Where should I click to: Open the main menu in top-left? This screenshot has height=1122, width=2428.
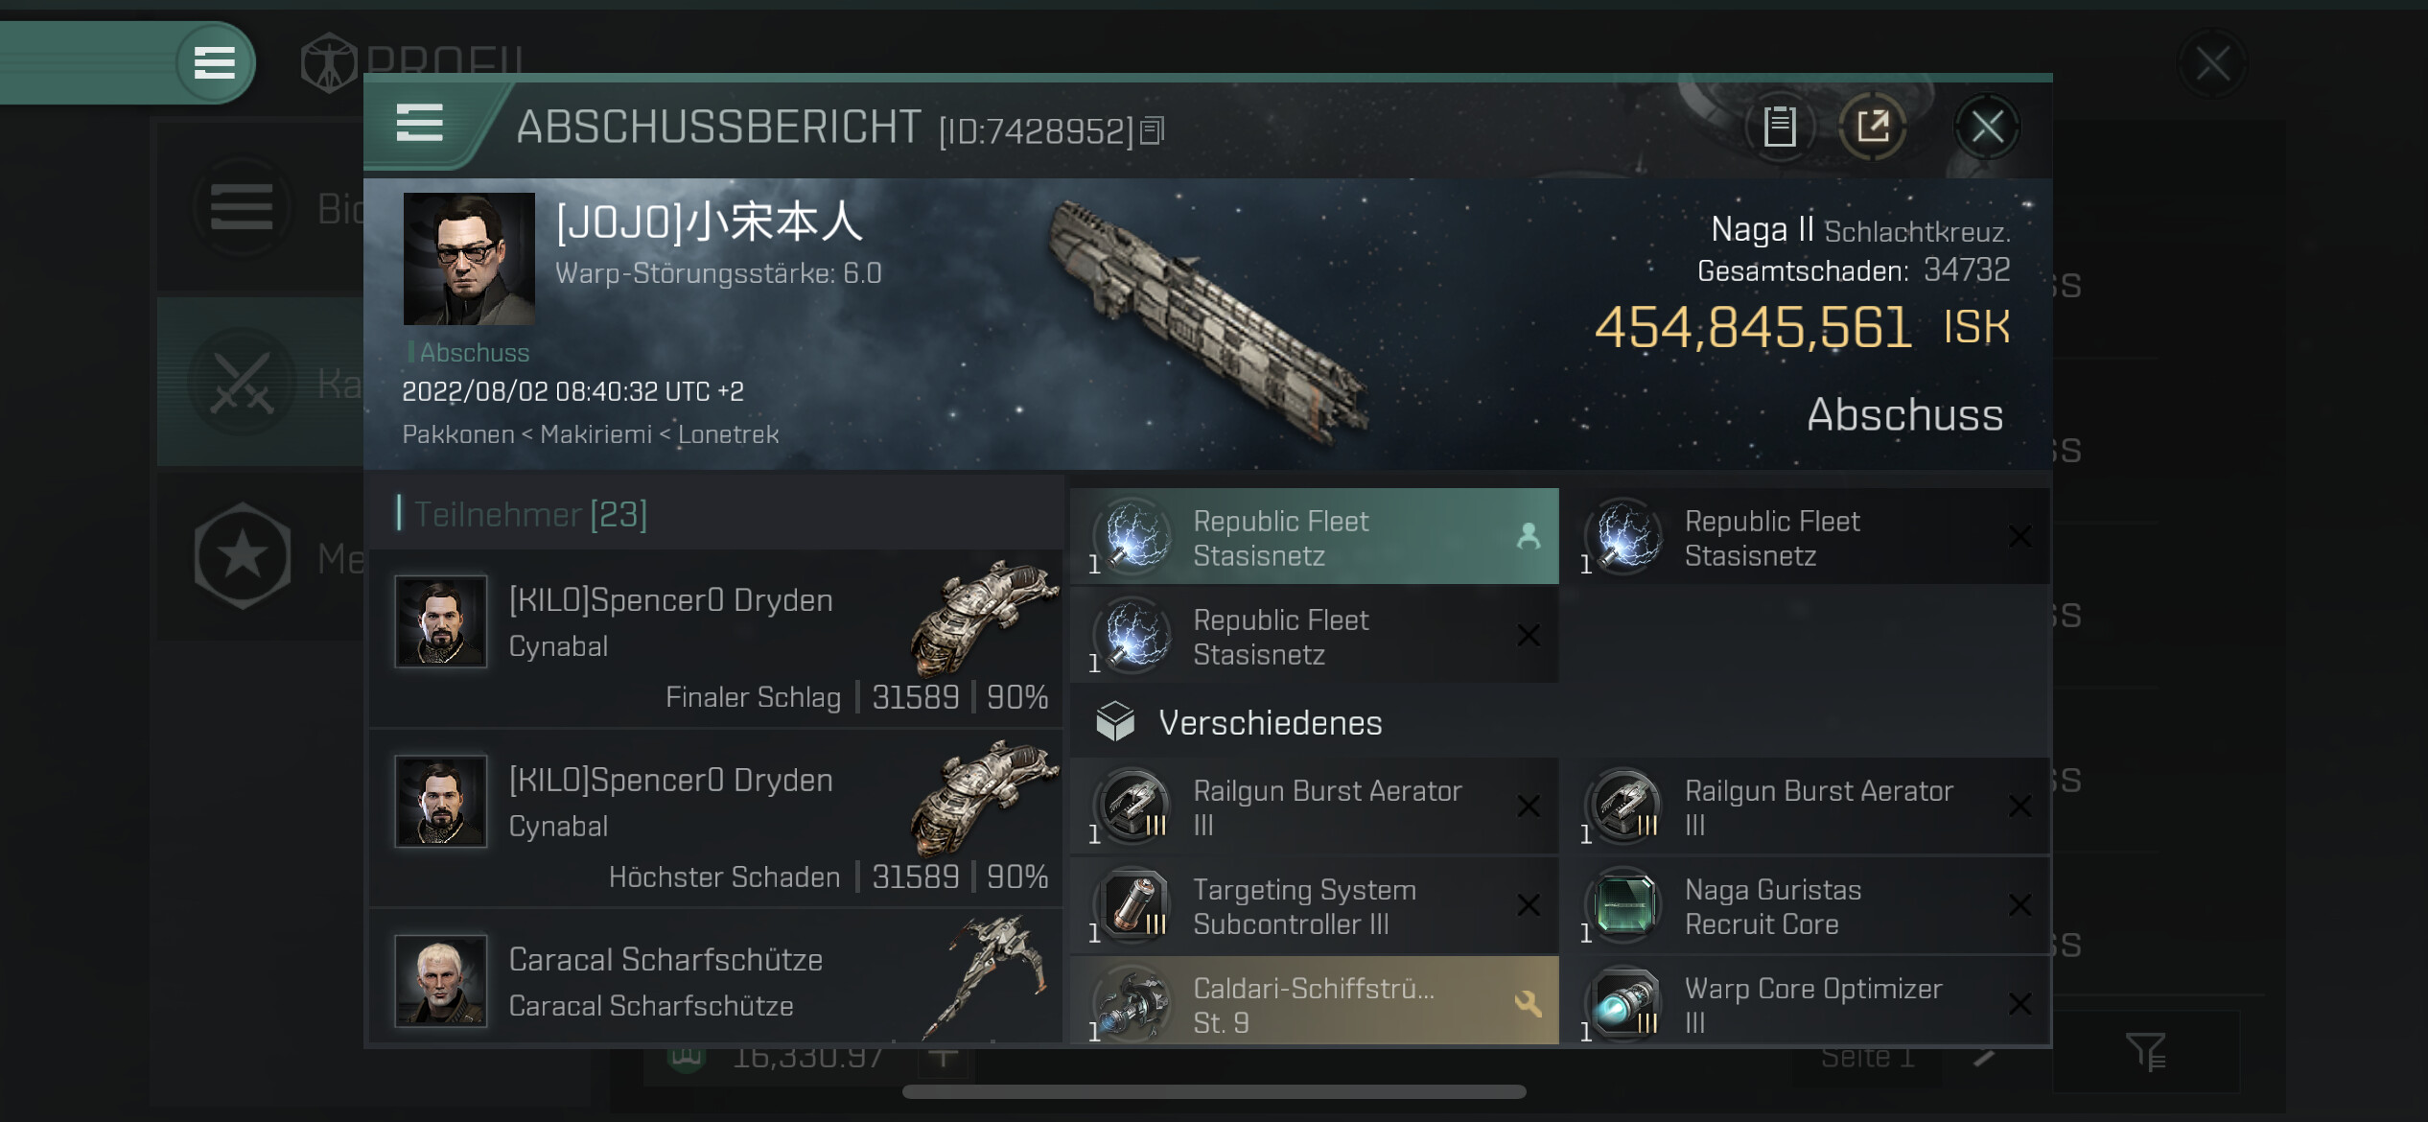(215, 62)
